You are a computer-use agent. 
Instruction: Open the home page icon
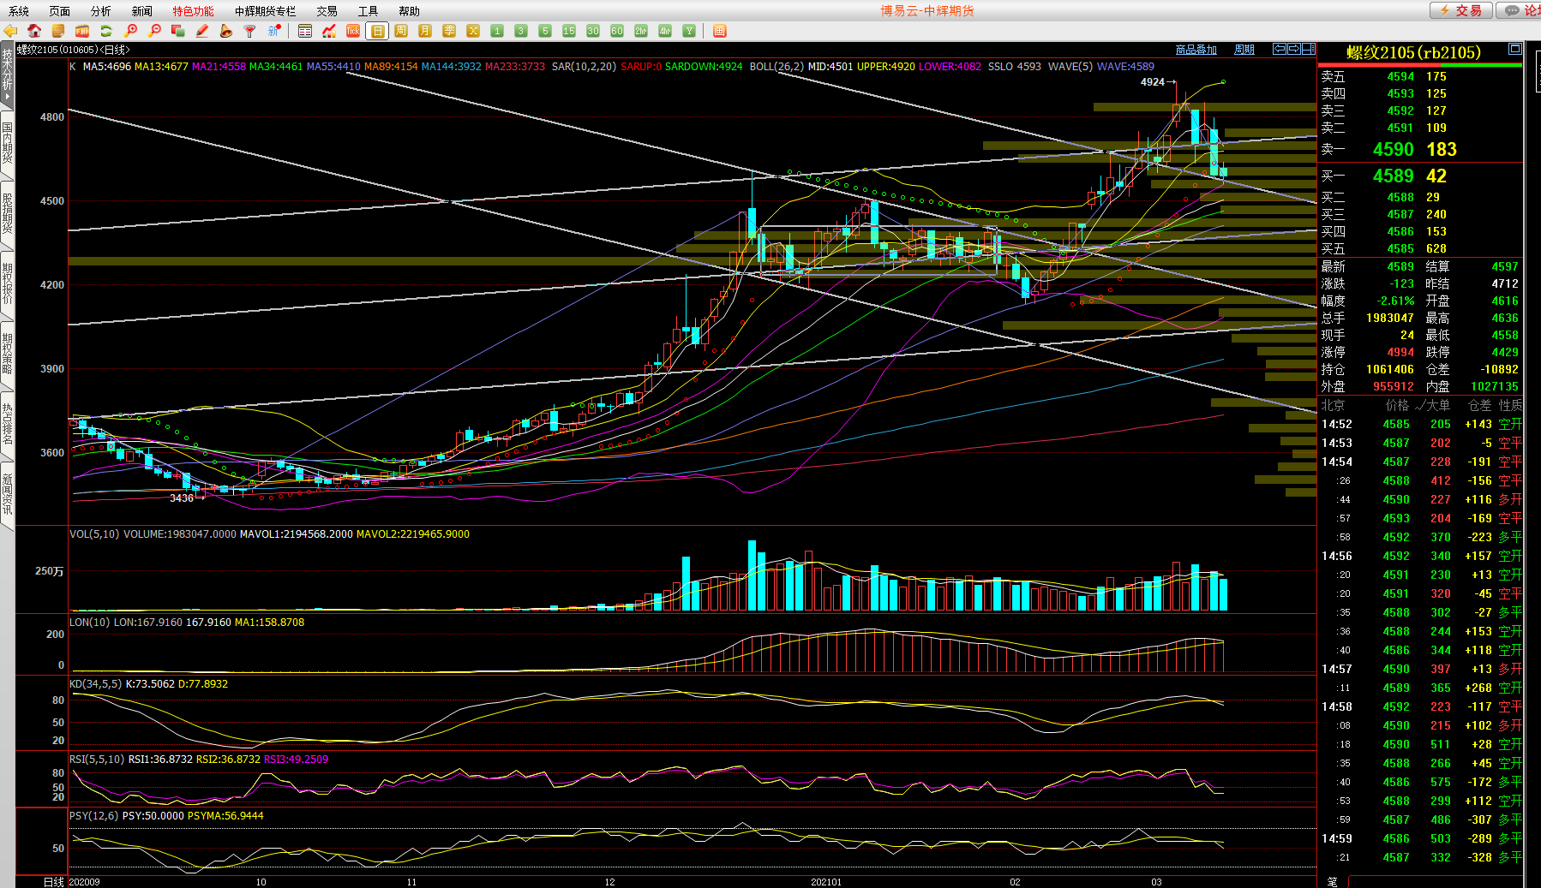click(x=34, y=31)
